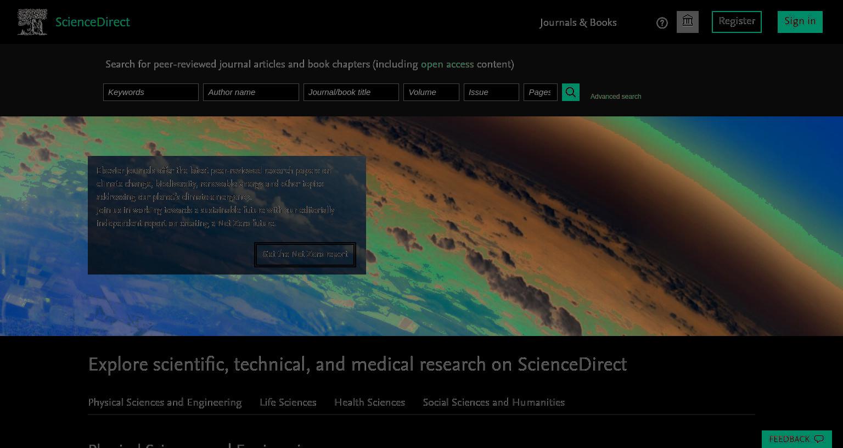
Task: Open Journals & Books
Action: 578,23
